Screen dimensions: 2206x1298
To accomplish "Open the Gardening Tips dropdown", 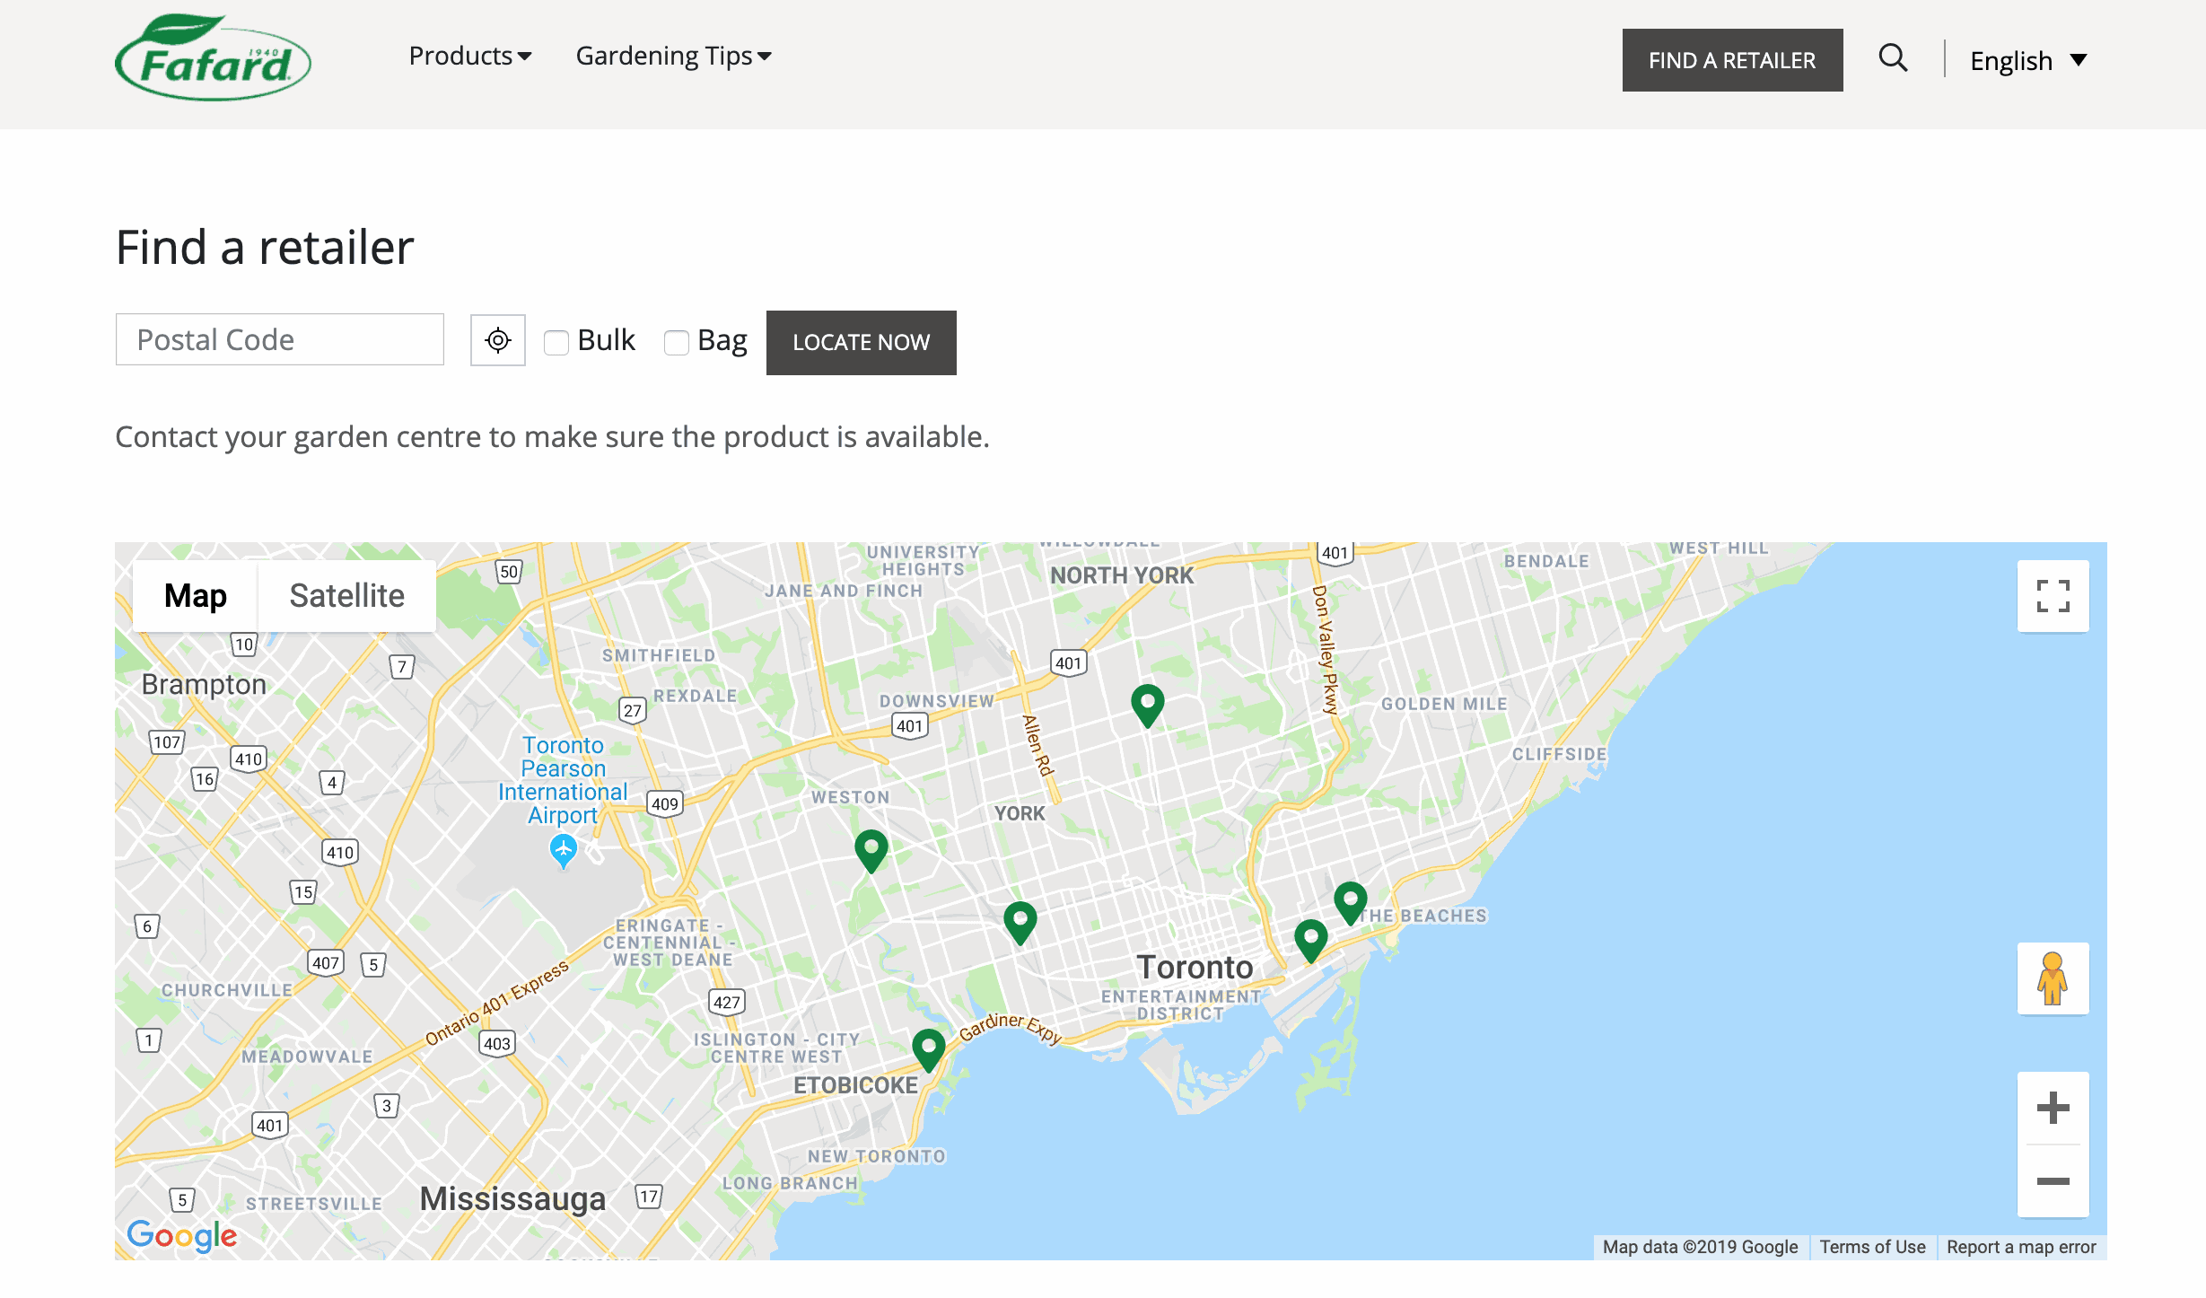I will point(673,57).
